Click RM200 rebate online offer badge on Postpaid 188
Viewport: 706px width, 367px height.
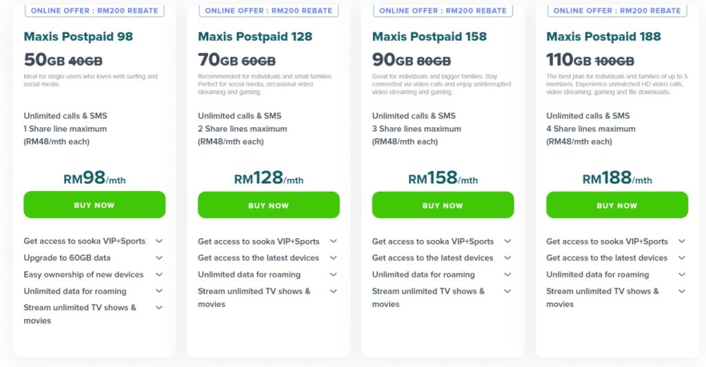(x=617, y=10)
